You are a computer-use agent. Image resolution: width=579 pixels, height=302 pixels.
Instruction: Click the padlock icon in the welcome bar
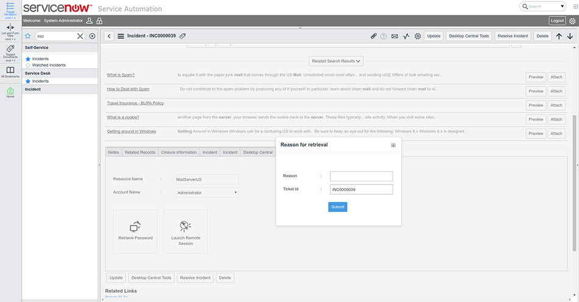pos(100,21)
